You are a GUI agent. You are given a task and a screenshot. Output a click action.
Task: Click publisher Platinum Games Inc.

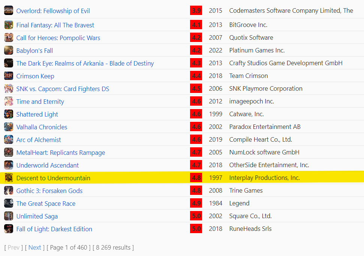point(257,50)
